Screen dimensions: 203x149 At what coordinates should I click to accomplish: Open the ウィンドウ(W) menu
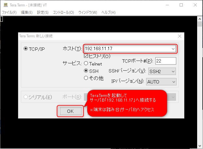88,13
